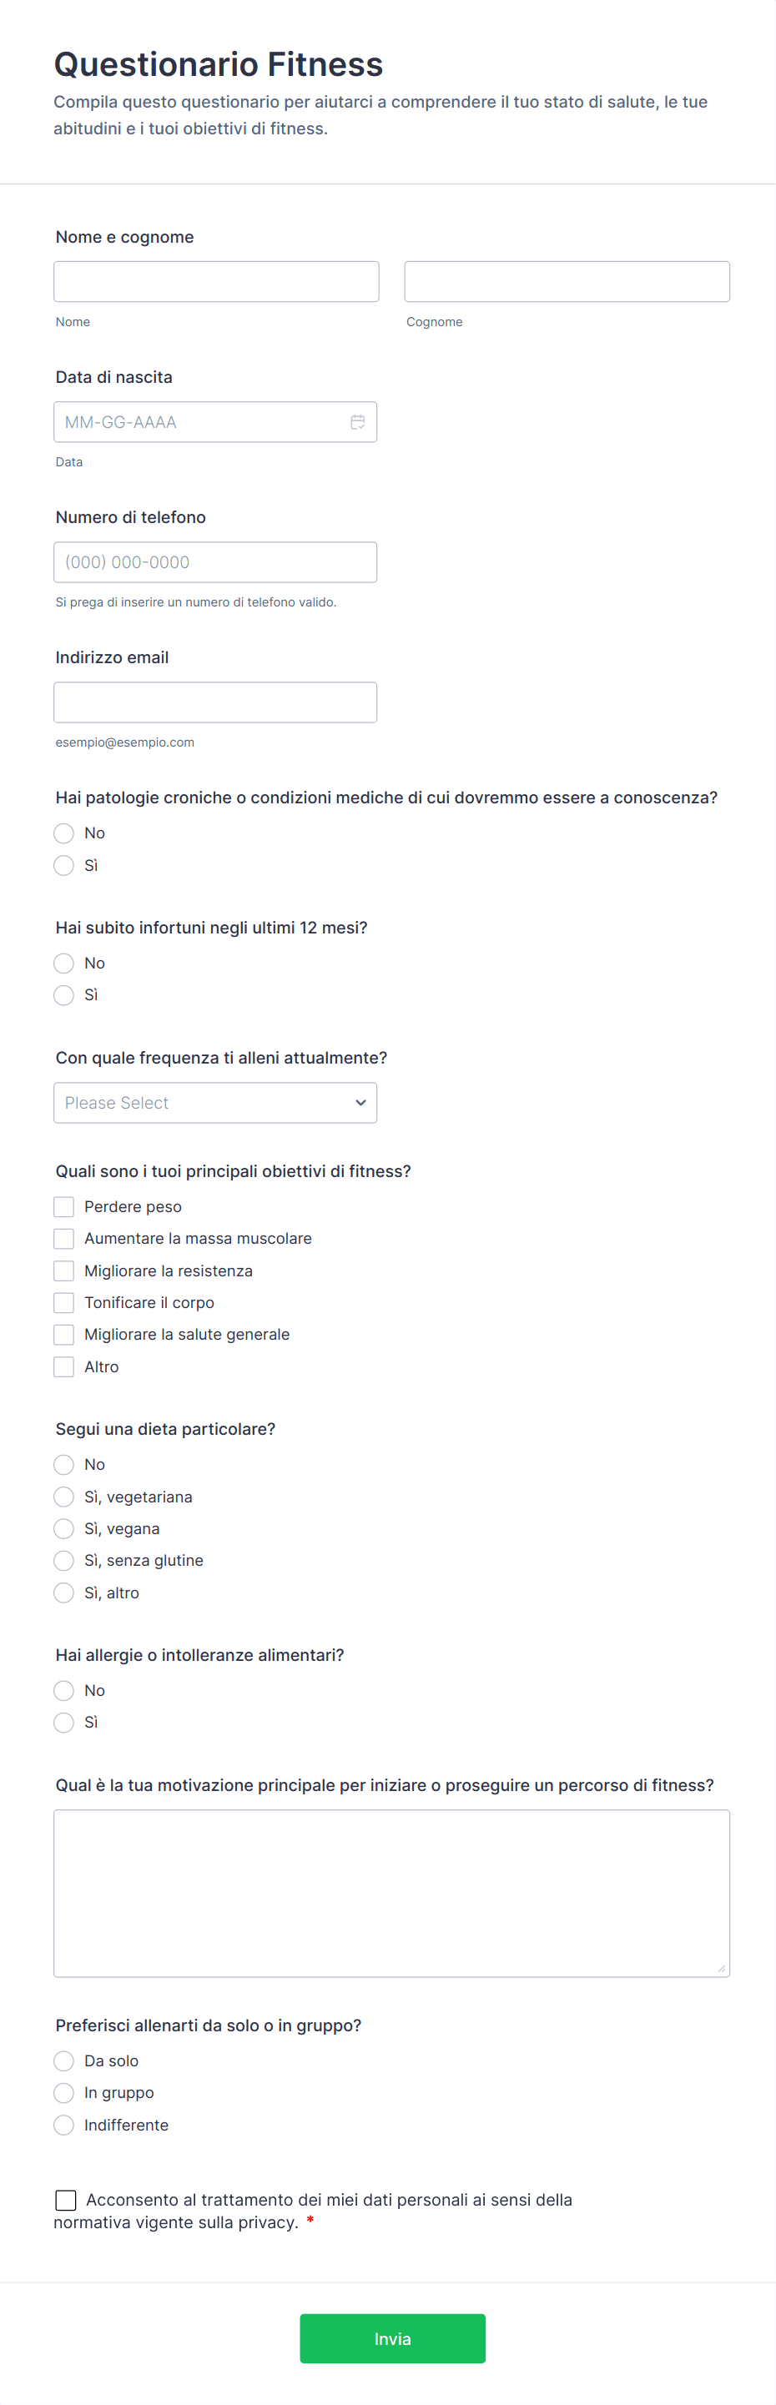The height and width of the screenshot is (2405, 776).
Task: Select In gruppo training preference
Action: (x=63, y=2092)
